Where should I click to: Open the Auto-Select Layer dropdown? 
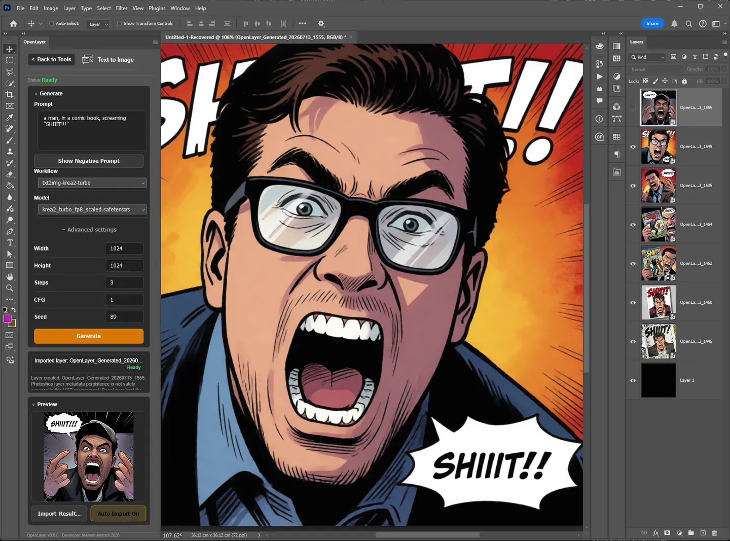point(98,24)
